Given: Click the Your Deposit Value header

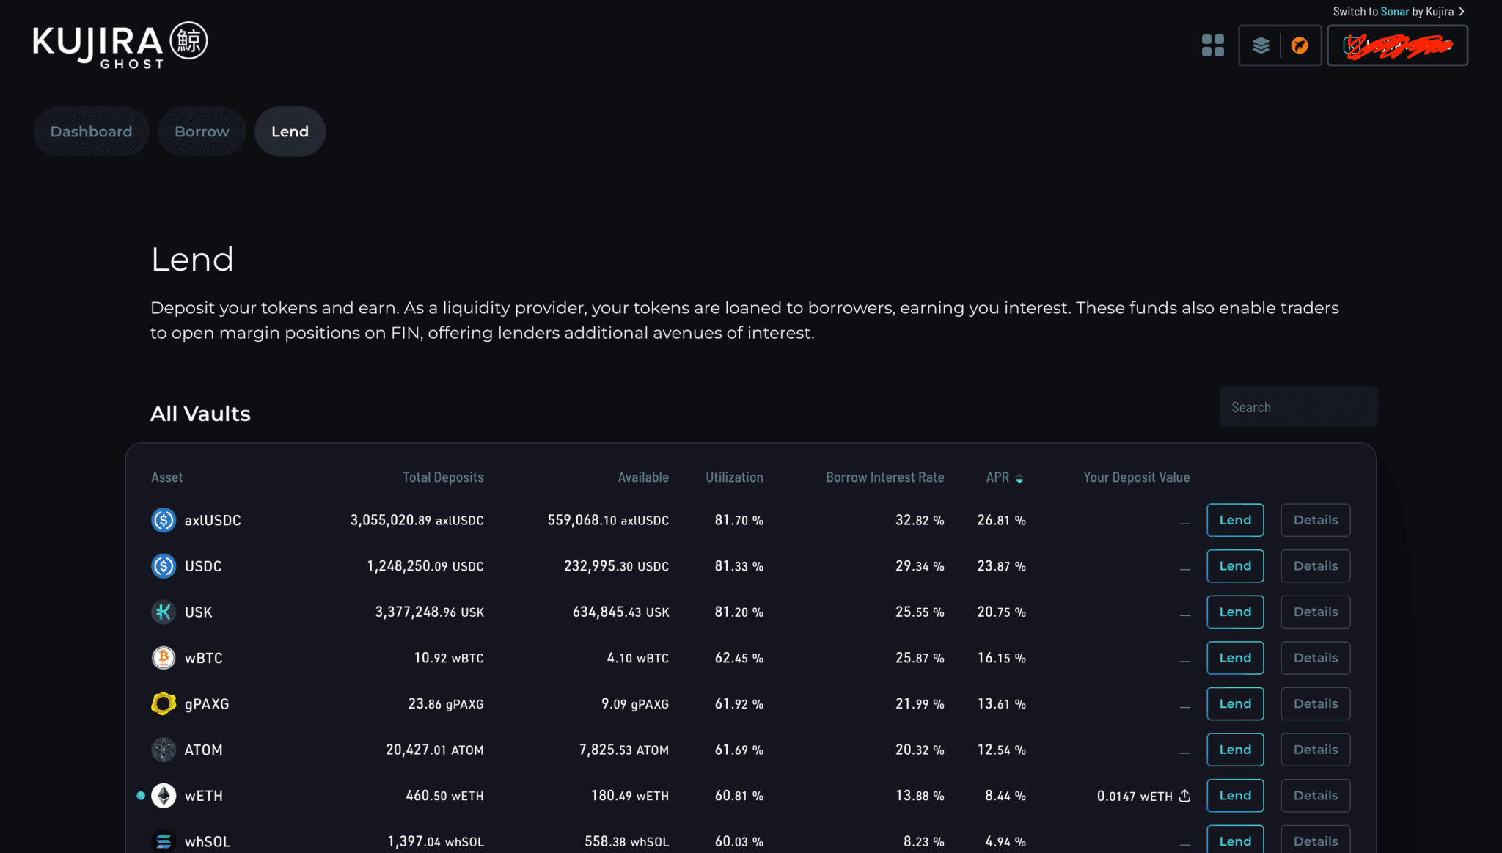Looking at the screenshot, I should pyautogui.click(x=1137, y=477).
